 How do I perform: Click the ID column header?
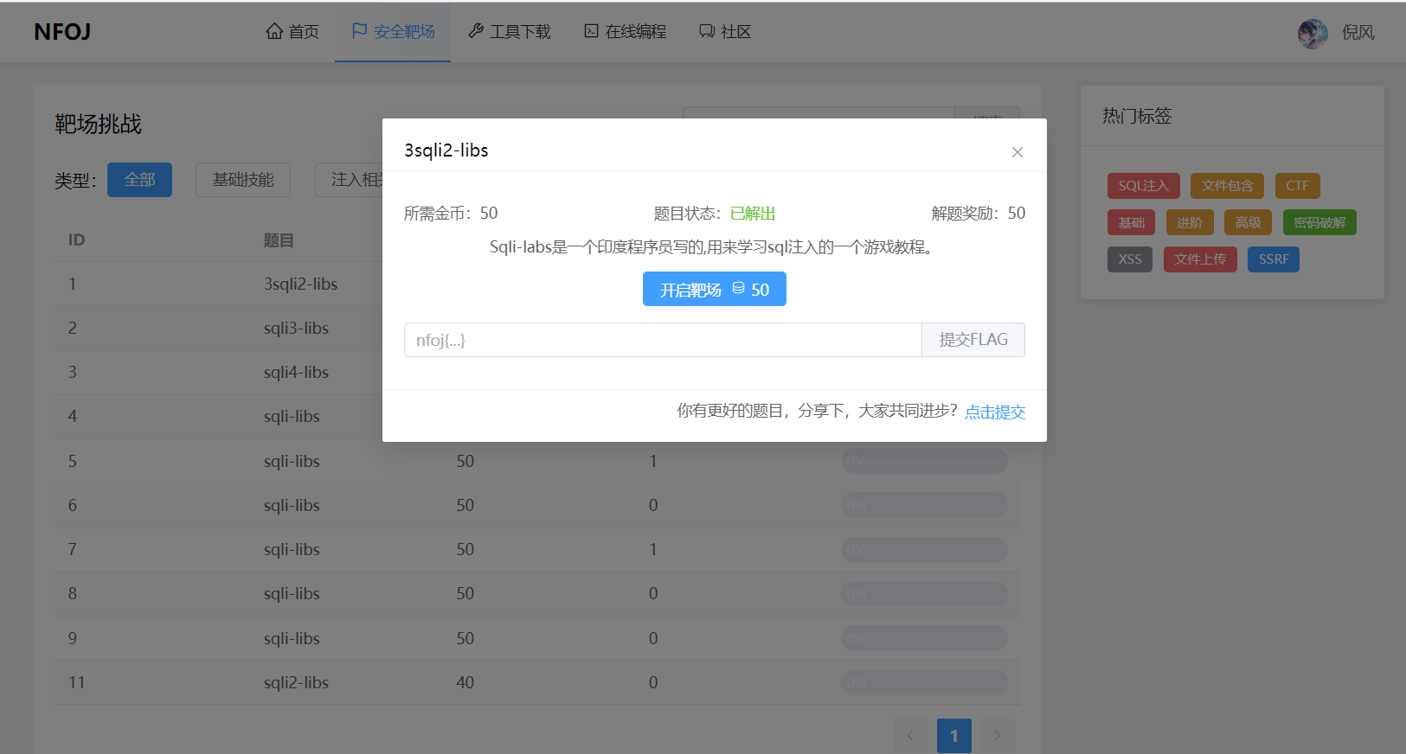[x=76, y=240]
